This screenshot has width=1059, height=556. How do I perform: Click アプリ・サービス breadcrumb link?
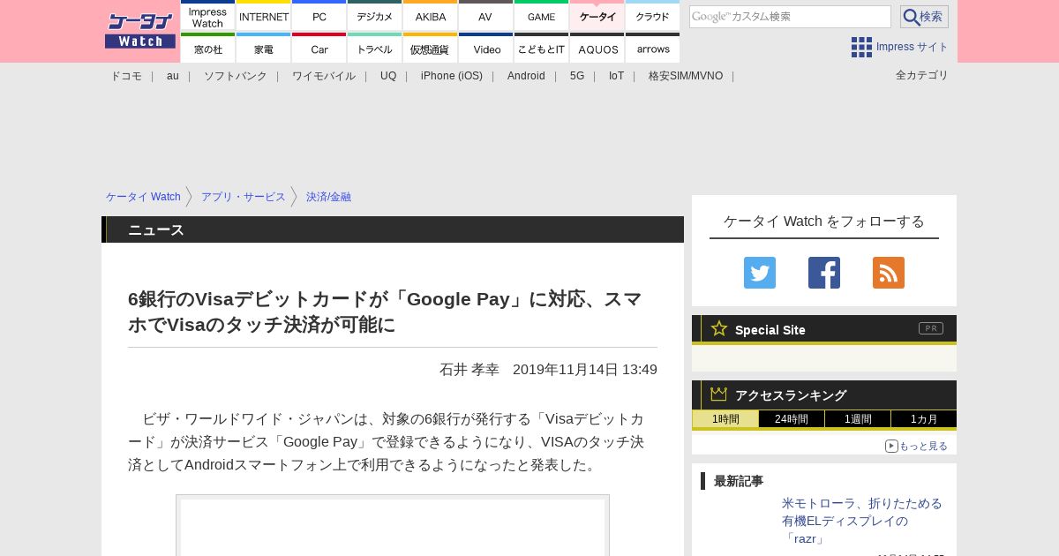coord(244,197)
